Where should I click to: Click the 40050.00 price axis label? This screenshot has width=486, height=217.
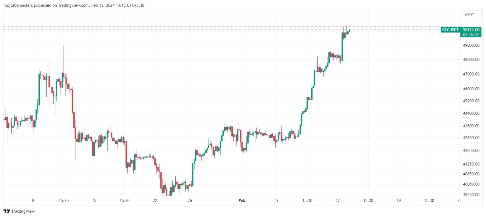tap(471, 184)
